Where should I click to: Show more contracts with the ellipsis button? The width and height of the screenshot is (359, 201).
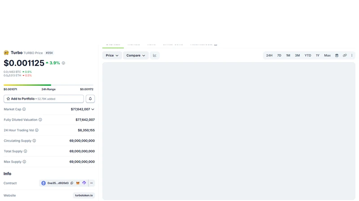pyautogui.click(x=92, y=183)
